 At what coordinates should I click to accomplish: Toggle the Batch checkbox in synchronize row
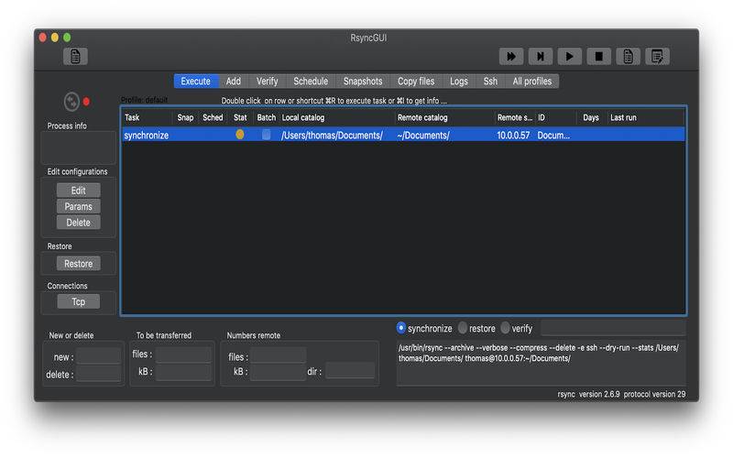click(266, 135)
